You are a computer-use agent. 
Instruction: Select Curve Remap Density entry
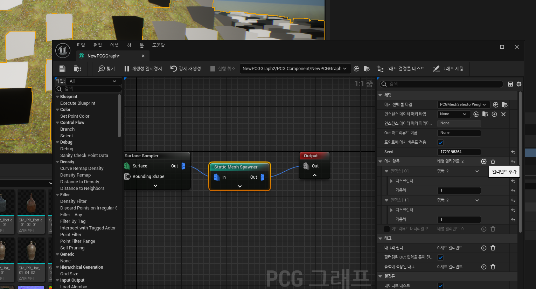pos(82,168)
